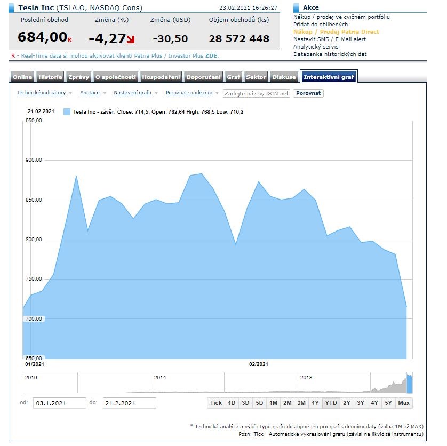This screenshot has width=447, height=446.
Task: Click Přidat do oblíbených link
Action: (321, 25)
